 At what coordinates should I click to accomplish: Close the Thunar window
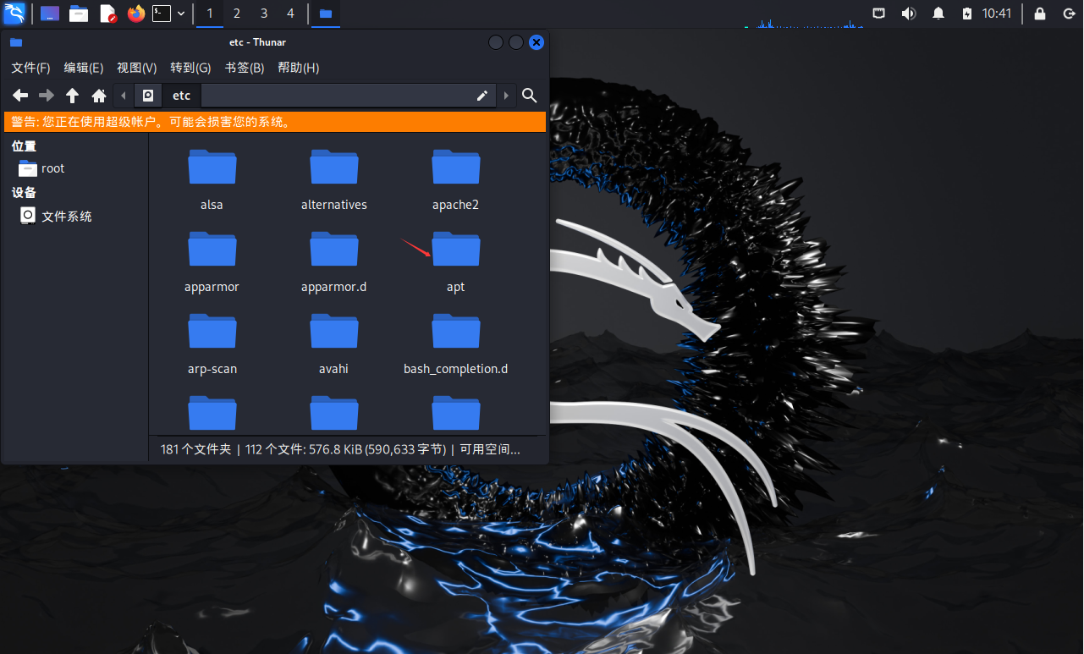click(x=536, y=42)
